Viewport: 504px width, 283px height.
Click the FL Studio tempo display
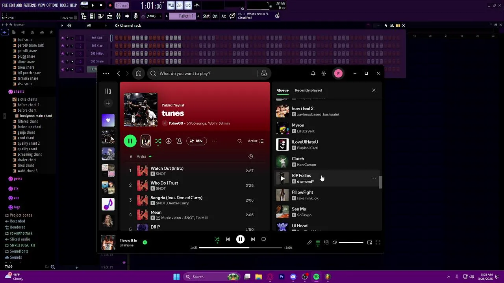click(121, 6)
